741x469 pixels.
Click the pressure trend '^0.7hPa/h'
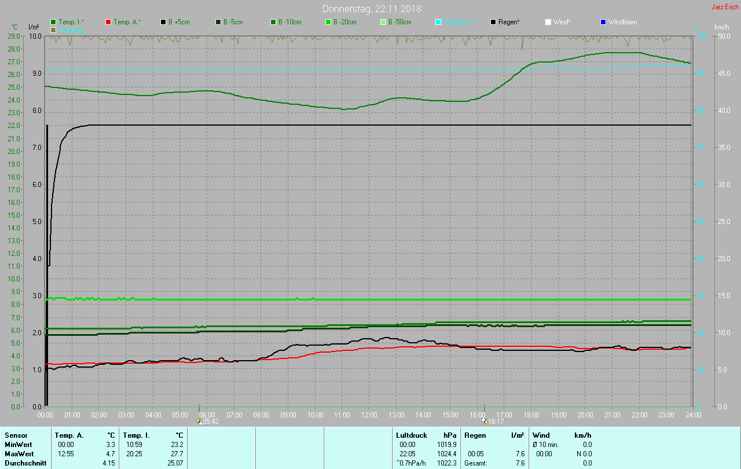click(x=411, y=463)
